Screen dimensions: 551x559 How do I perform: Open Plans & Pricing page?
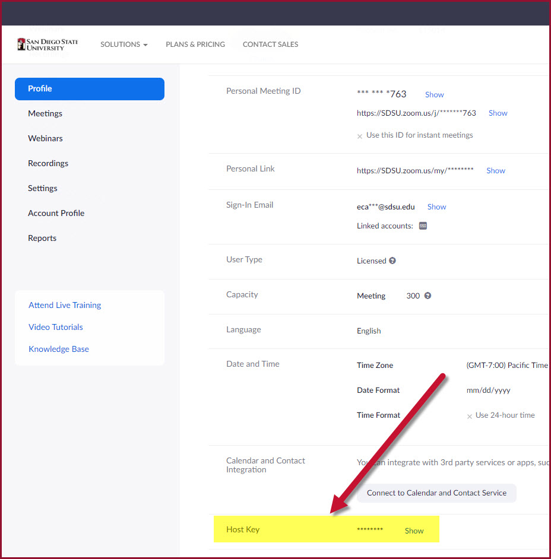click(x=195, y=45)
